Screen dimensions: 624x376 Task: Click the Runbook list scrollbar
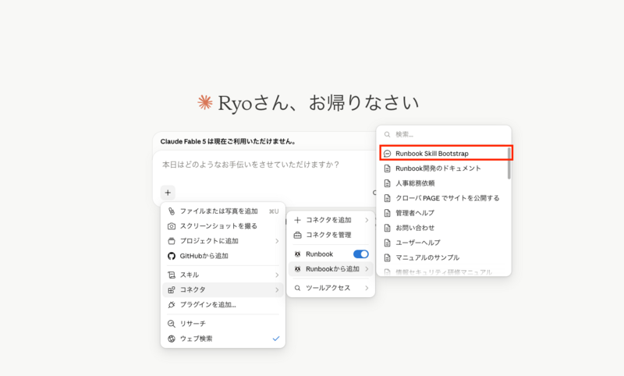tap(509, 164)
